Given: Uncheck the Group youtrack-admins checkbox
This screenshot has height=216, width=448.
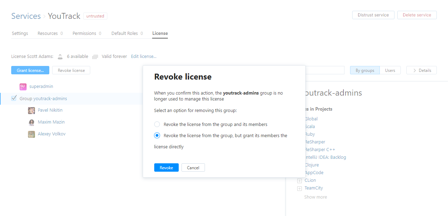Looking at the screenshot, I should tap(14, 98).
